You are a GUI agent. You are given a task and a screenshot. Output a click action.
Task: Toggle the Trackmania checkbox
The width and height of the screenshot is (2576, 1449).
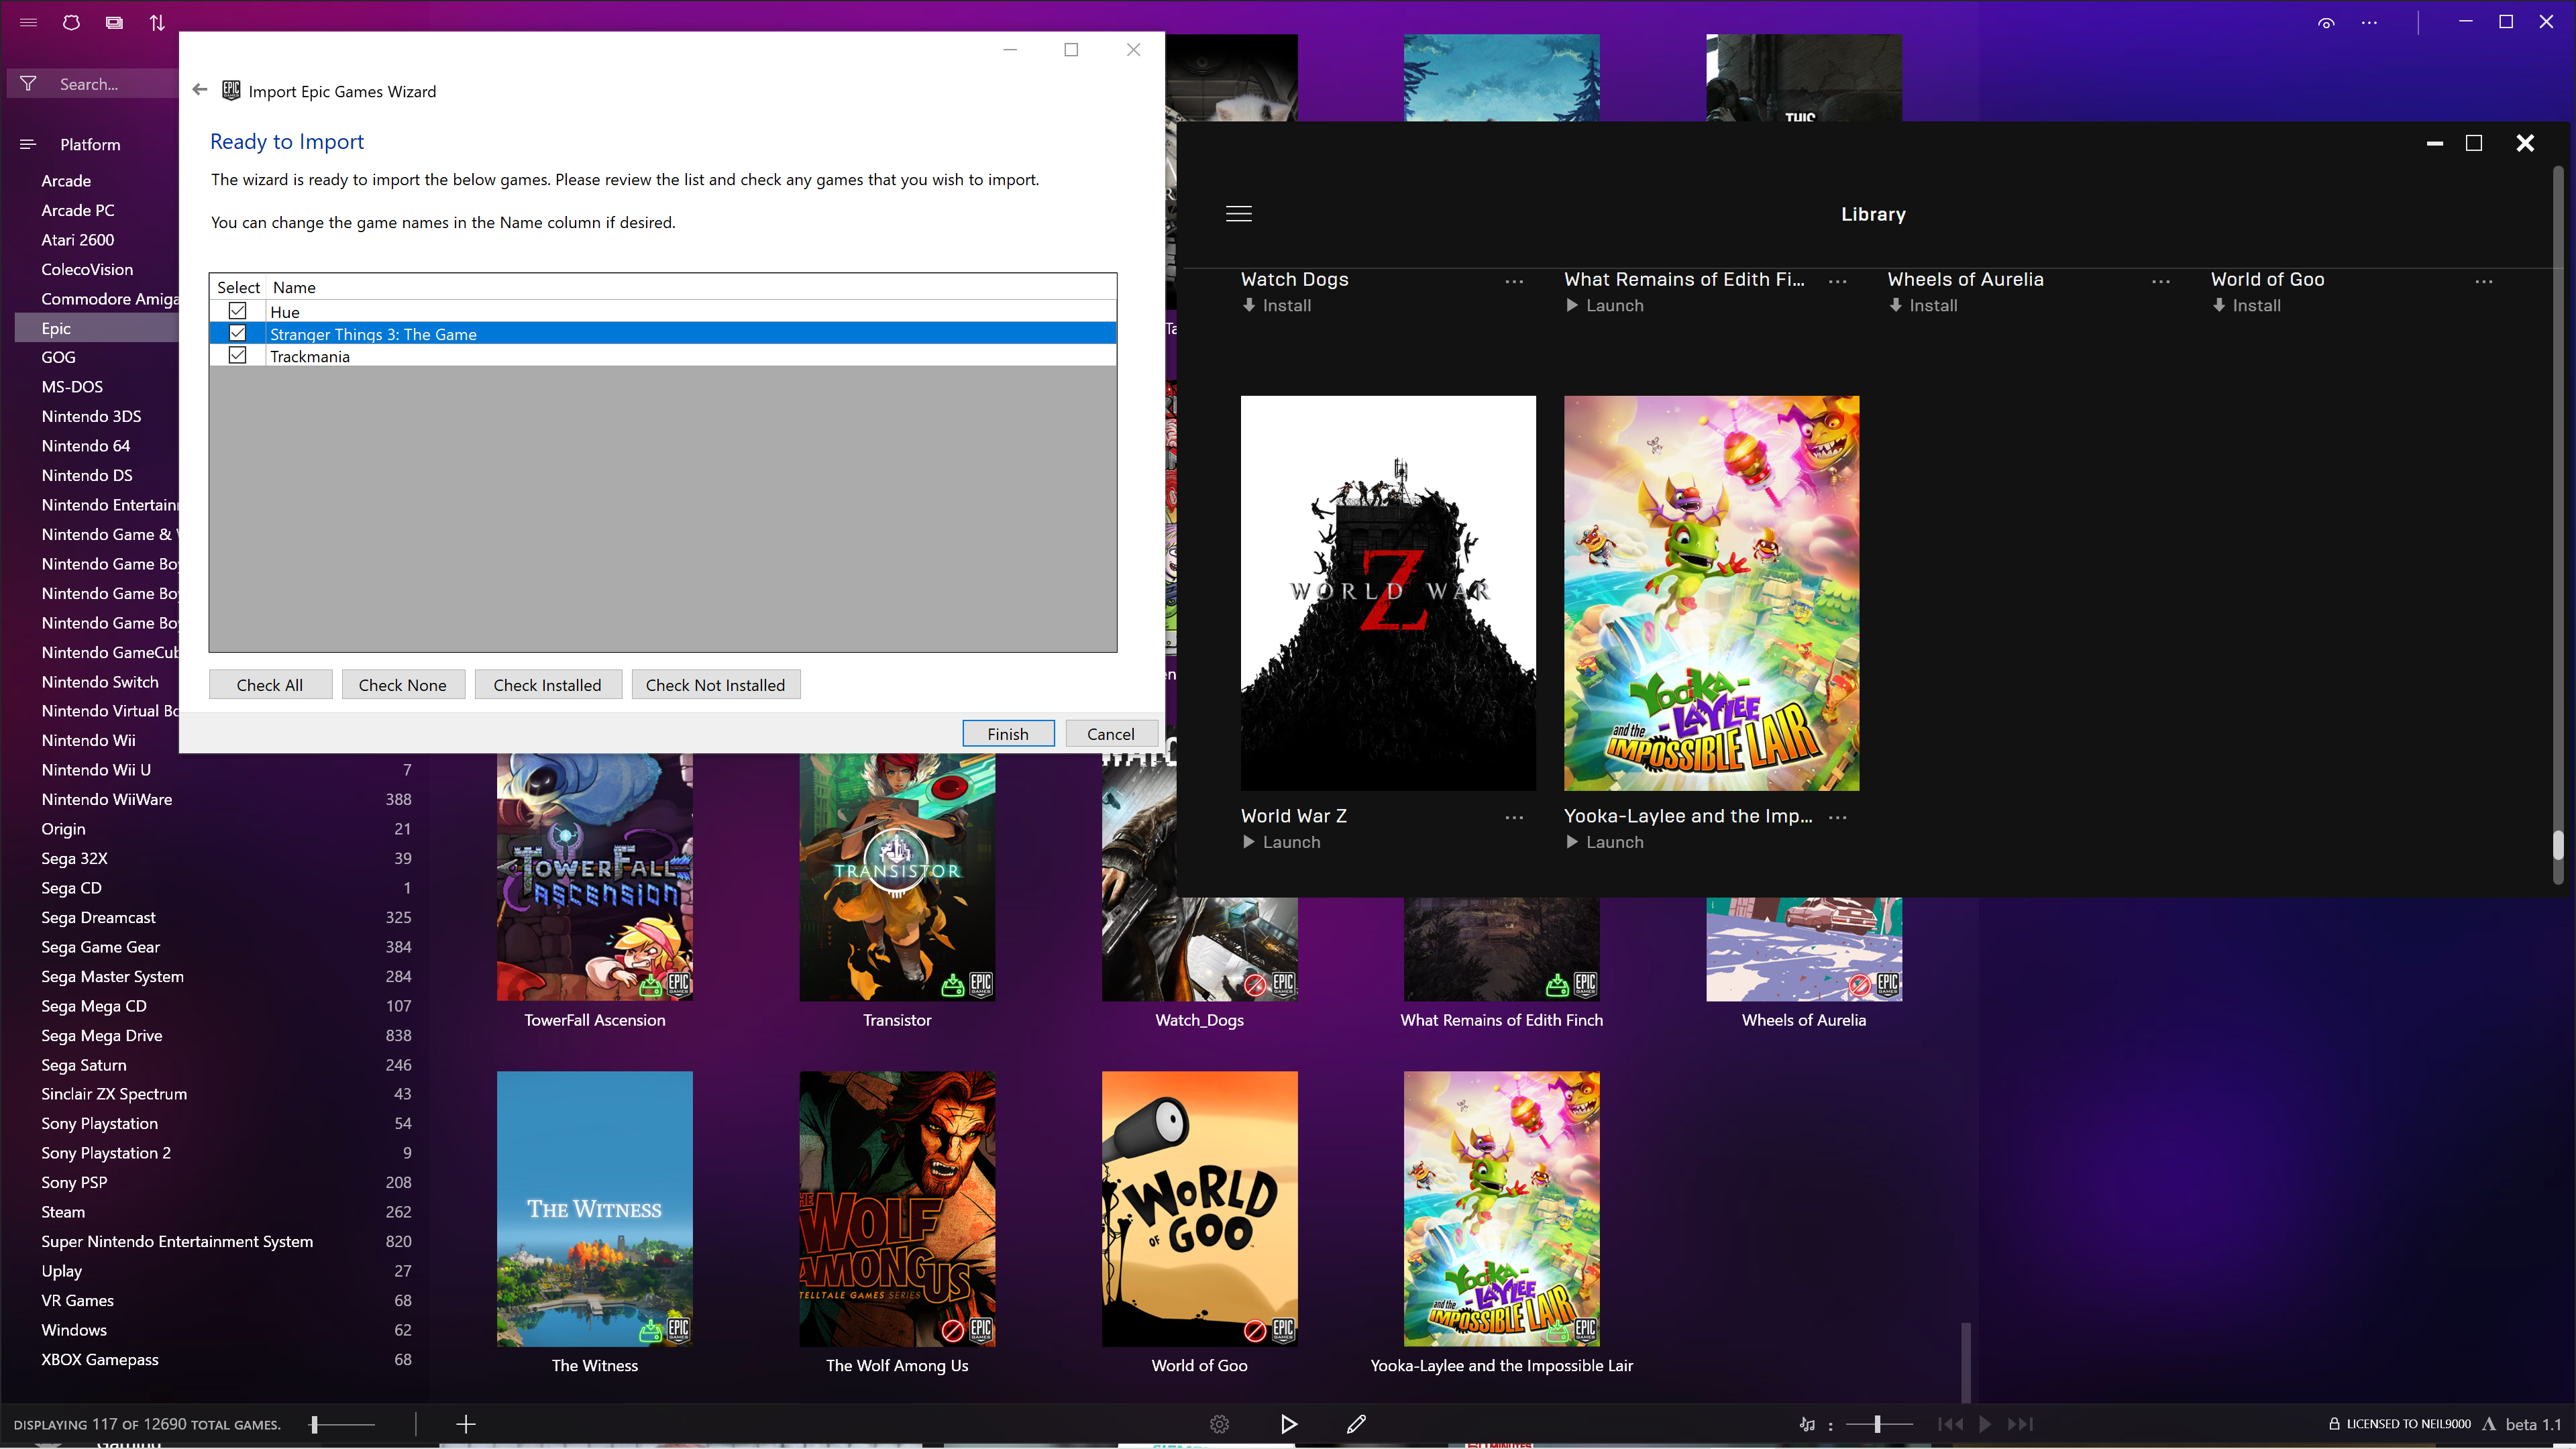[237, 355]
